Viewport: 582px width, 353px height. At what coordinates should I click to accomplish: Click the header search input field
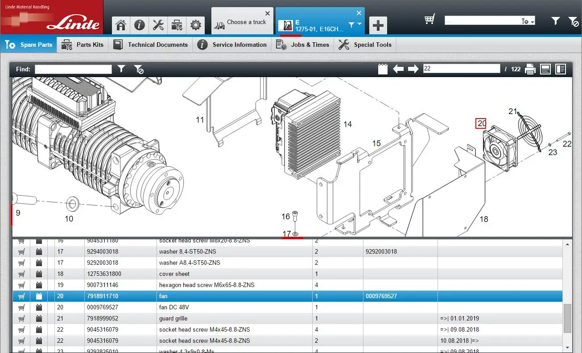tap(483, 21)
